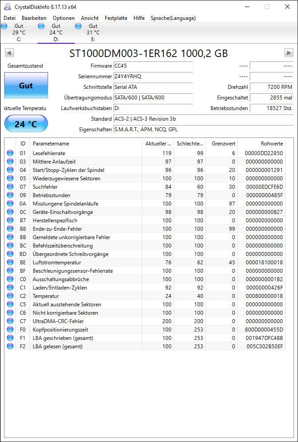
Task: Open the Optionen menu
Action: (64, 18)
